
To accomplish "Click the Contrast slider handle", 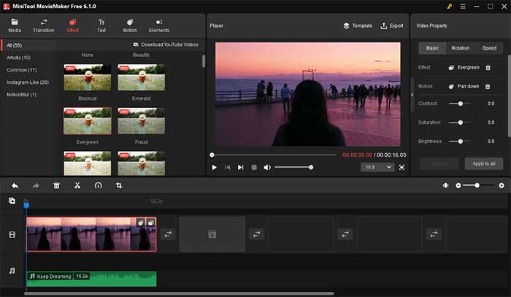I will point(460,104).
